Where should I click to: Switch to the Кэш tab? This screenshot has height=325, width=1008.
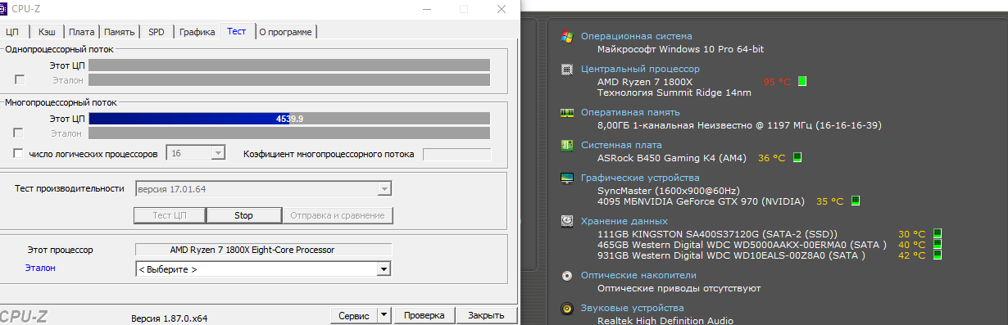tap(46, 32)
